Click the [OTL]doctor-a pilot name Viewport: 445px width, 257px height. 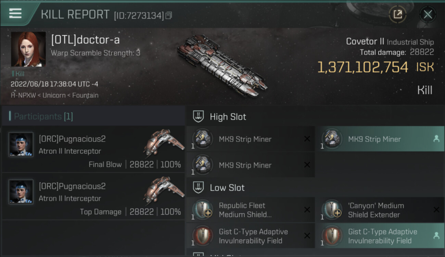coord(85,40)
